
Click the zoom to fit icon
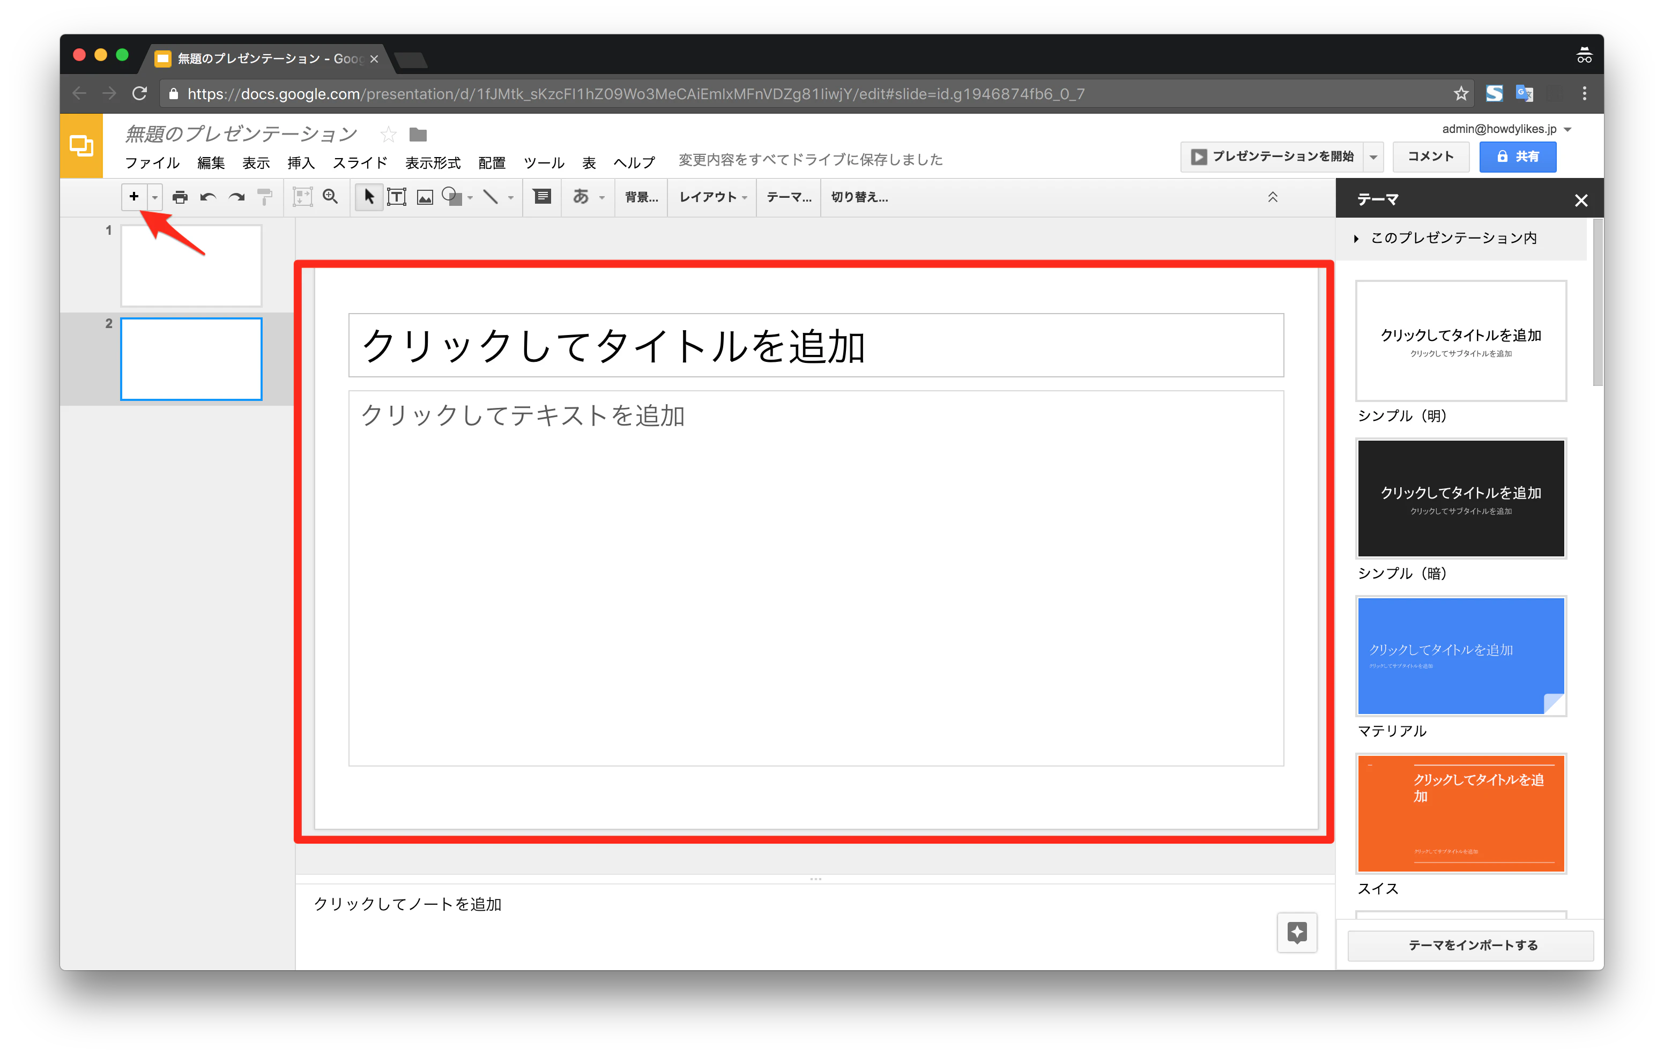pyautogui.click(x=303, y=197)
